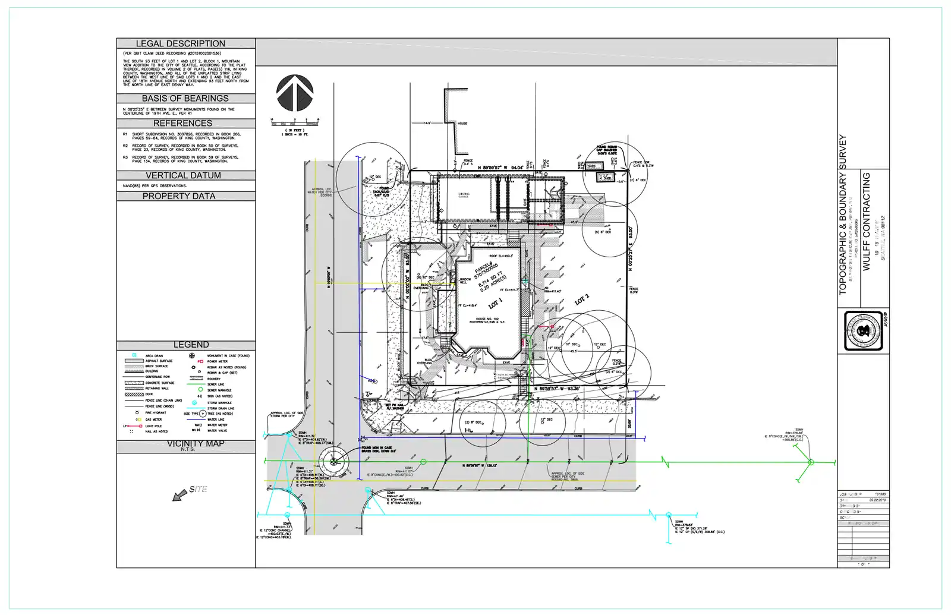Screen dimensions: 951x615
Task: Click the concrete surface legend swatch
Action: [134, 383]
